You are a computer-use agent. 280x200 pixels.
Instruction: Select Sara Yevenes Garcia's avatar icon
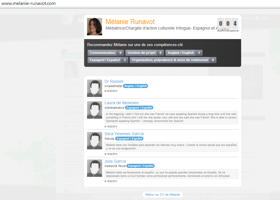95,141
